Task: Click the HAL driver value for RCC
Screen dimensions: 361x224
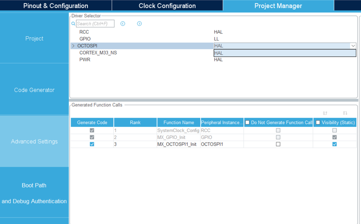Action: click(x=218, y=32)
